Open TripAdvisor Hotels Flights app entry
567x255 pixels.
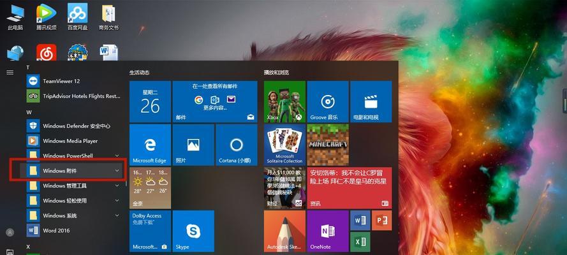74,96
